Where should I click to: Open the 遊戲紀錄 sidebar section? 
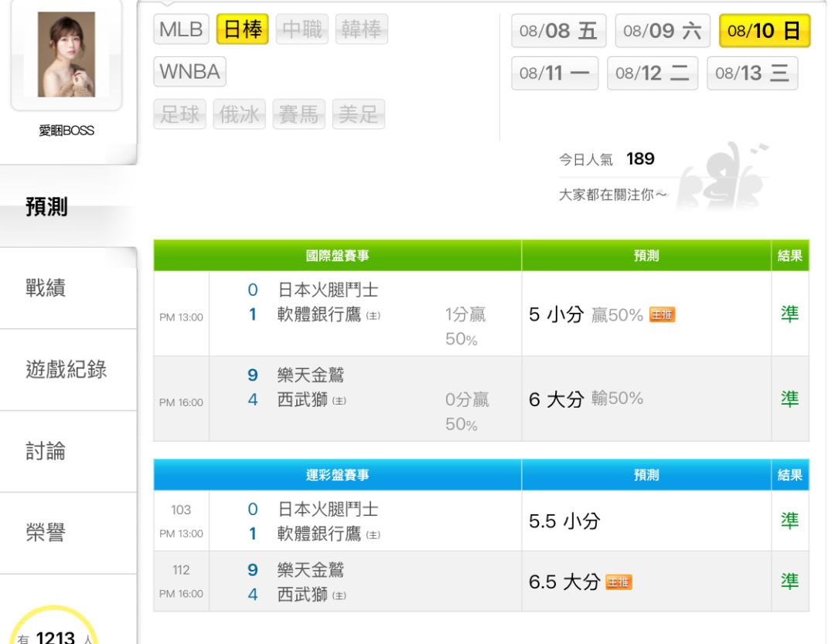pyautogui.click(x=68, y=370)
